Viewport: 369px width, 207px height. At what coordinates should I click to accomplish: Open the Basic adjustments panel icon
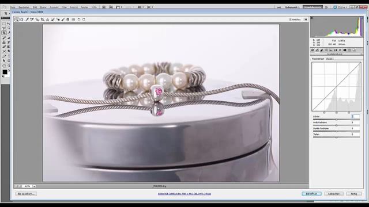tap(312, 50)
